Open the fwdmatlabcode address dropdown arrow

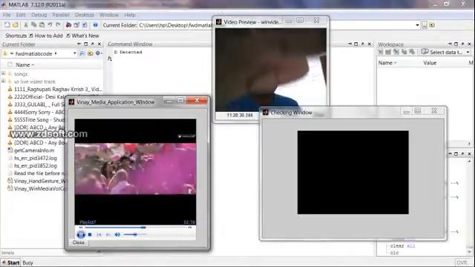74,53
